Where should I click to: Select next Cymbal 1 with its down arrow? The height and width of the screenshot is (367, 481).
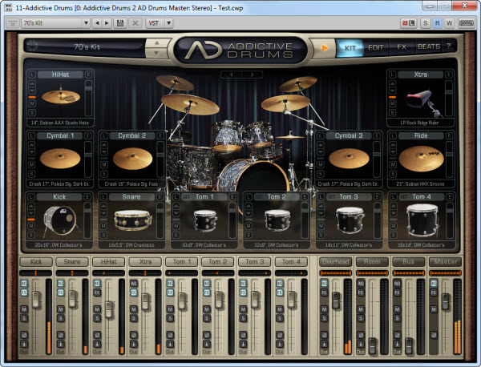[x=31, y=152]
